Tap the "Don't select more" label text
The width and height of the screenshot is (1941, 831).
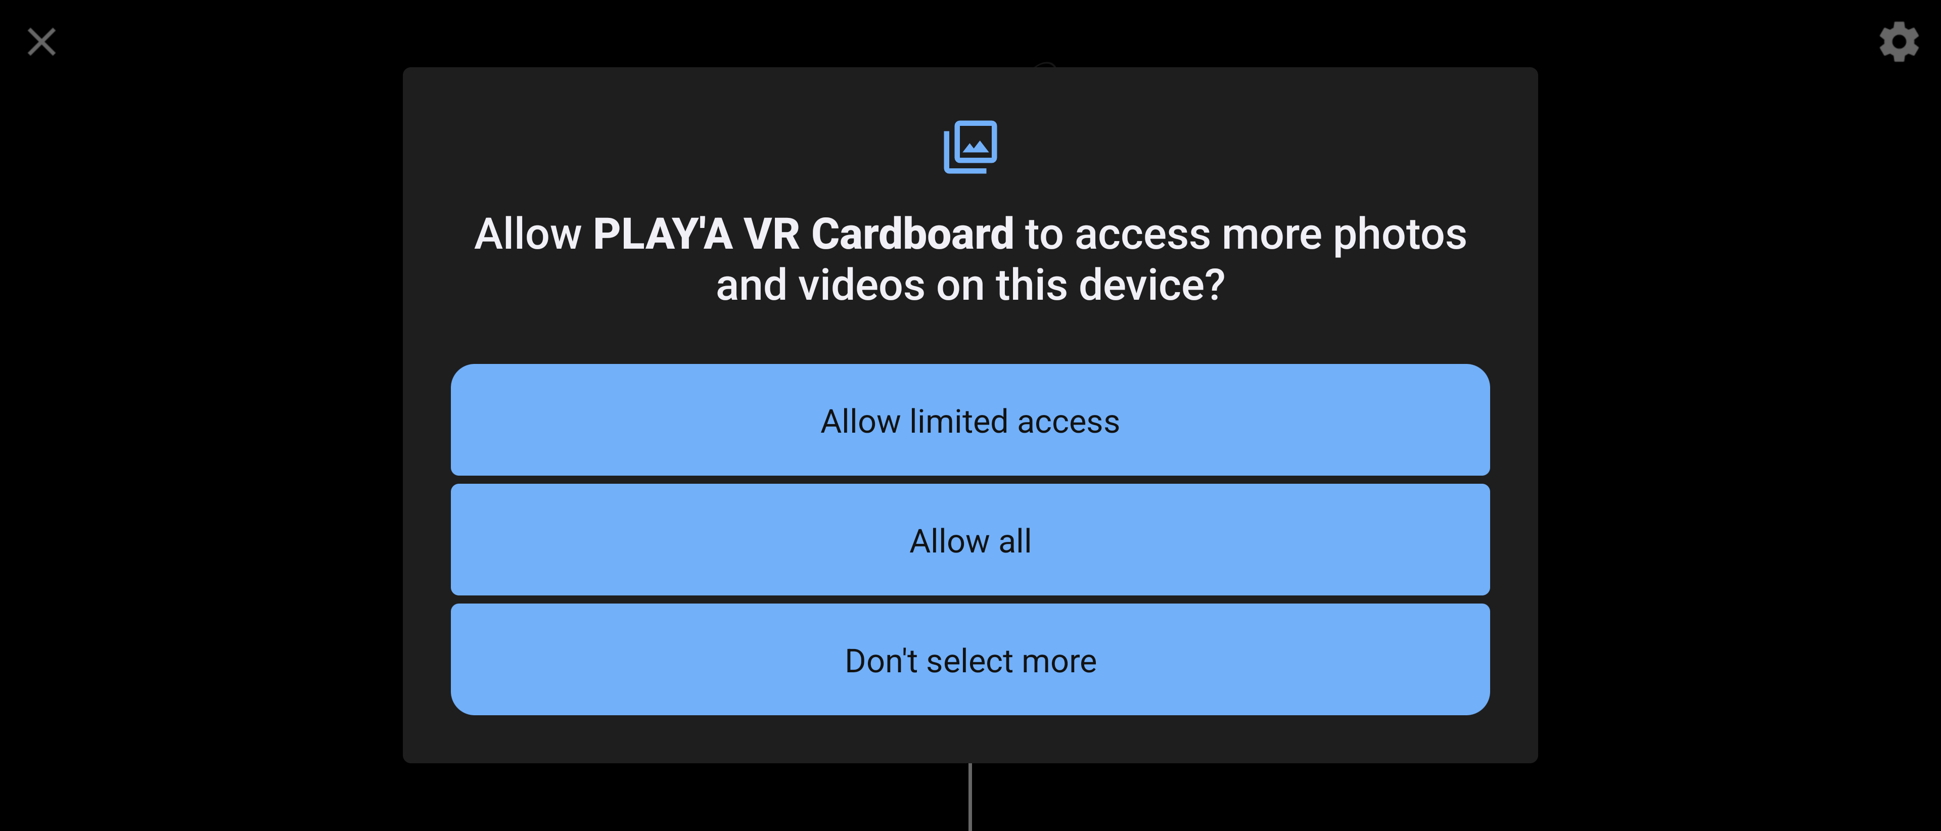pos(970,661)
